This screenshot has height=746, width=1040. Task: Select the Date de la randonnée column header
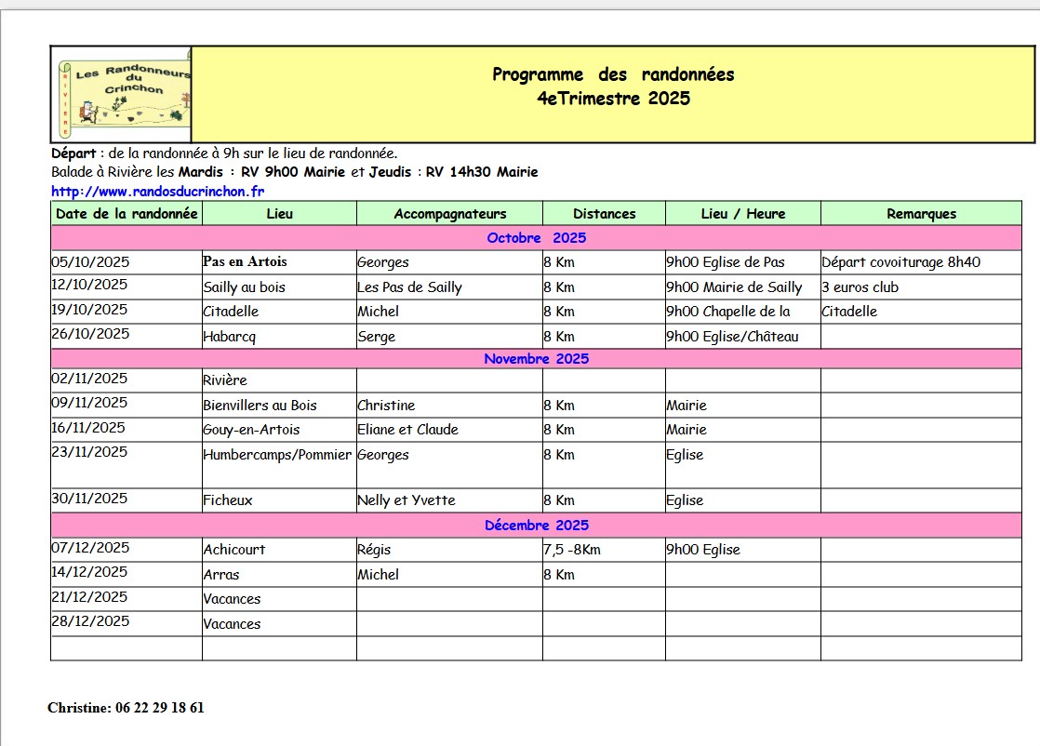(127, 214)
